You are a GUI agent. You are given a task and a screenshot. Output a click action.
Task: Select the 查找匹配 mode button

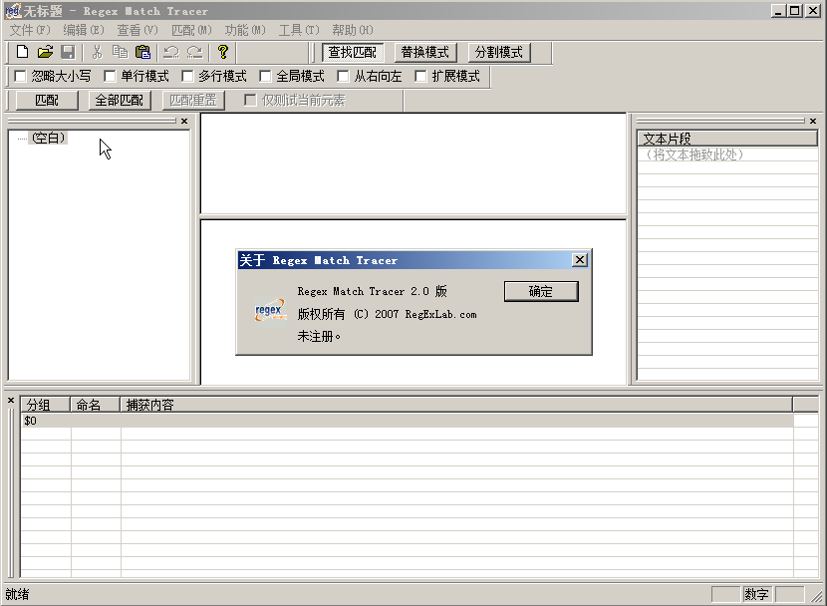[x=353, y=52]
